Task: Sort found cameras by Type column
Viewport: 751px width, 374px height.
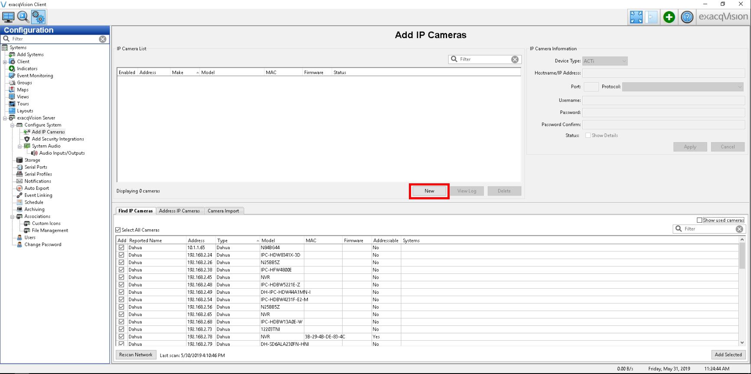Action: pyautogui.click(x=238, y=241)
